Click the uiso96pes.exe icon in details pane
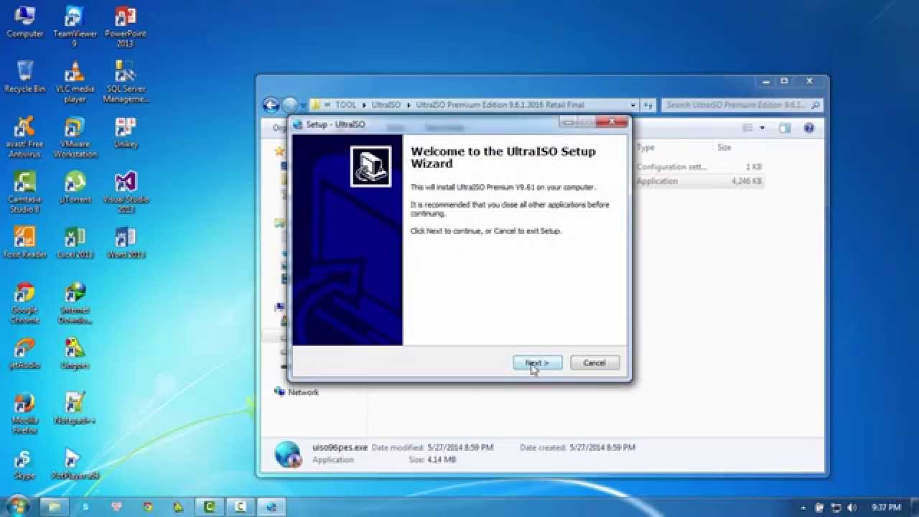 click(x=288, y=454)
